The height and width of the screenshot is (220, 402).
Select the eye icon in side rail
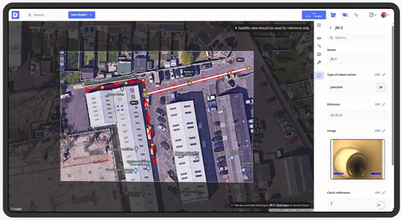tap(319, 38)
